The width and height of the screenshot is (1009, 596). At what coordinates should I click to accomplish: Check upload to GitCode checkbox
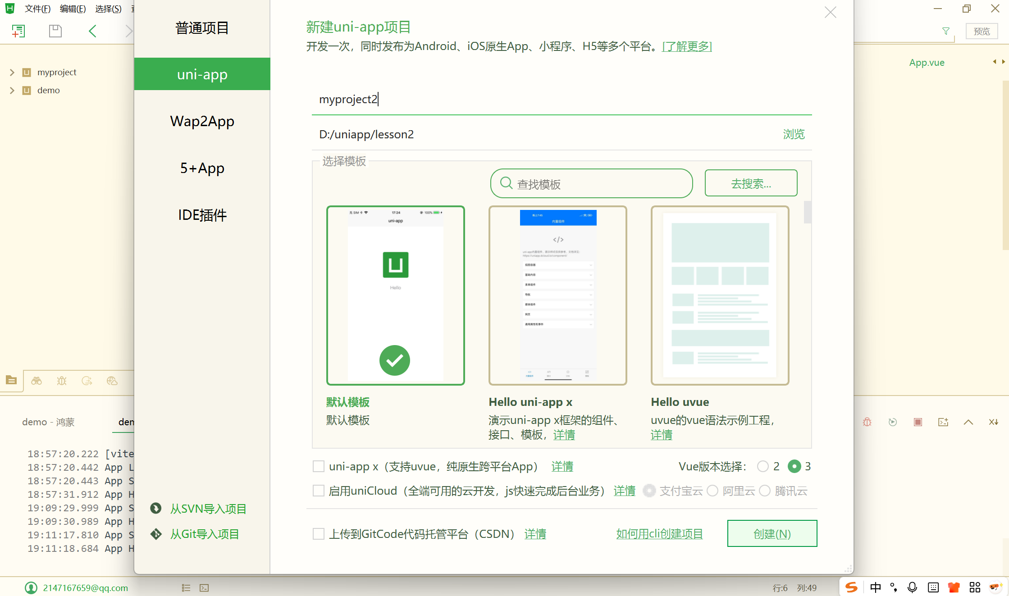[x=319, y=534]
